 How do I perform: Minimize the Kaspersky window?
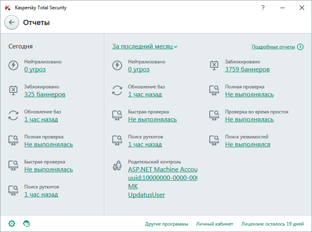282,8
